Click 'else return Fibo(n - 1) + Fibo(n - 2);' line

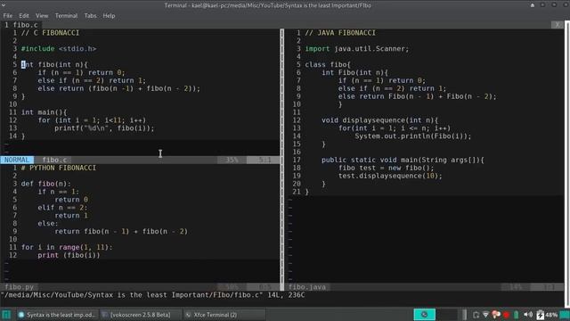point(418,96)
